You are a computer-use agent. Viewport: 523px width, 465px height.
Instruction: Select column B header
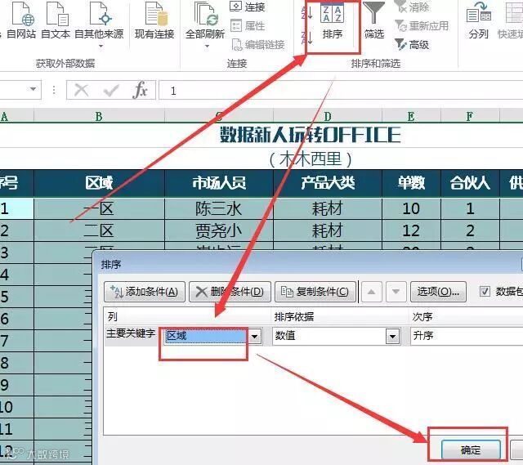point(99,116)
